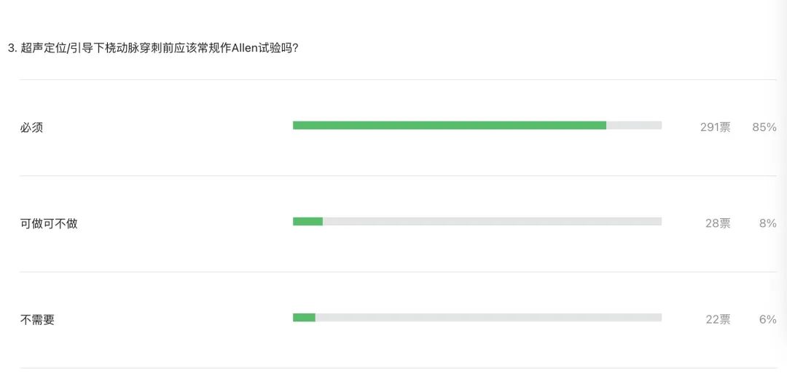This screenshot has height=373, width=787.
Task: Select the 必须 option label
Action: point(31,127)
